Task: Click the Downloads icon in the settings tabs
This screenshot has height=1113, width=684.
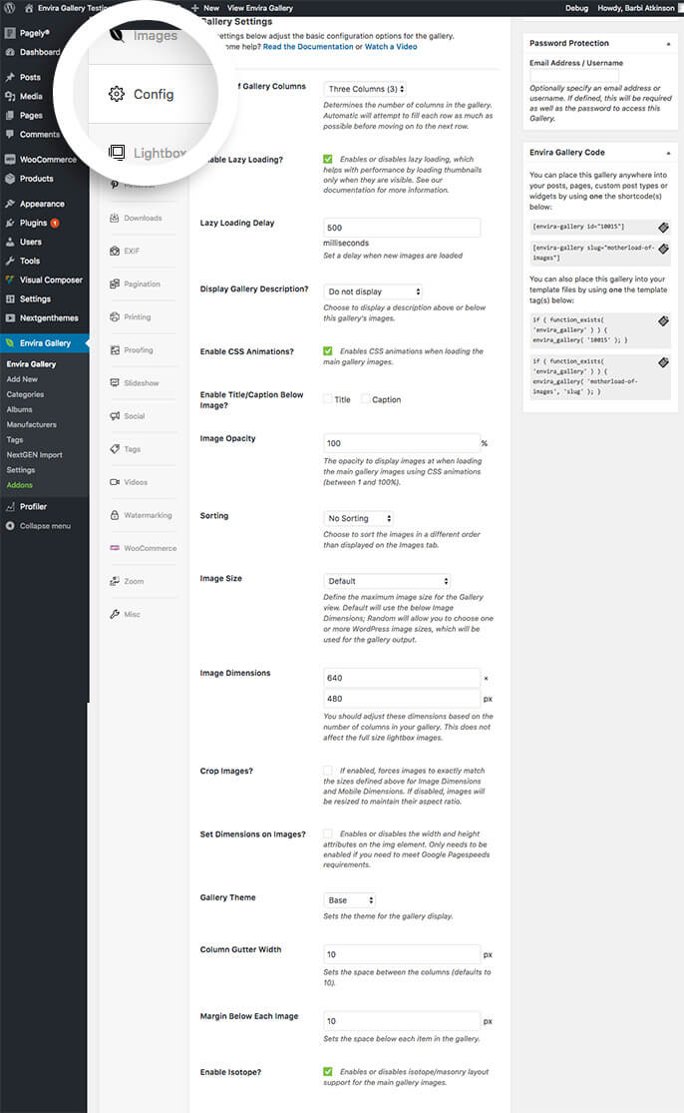Action: click(116, 218)
